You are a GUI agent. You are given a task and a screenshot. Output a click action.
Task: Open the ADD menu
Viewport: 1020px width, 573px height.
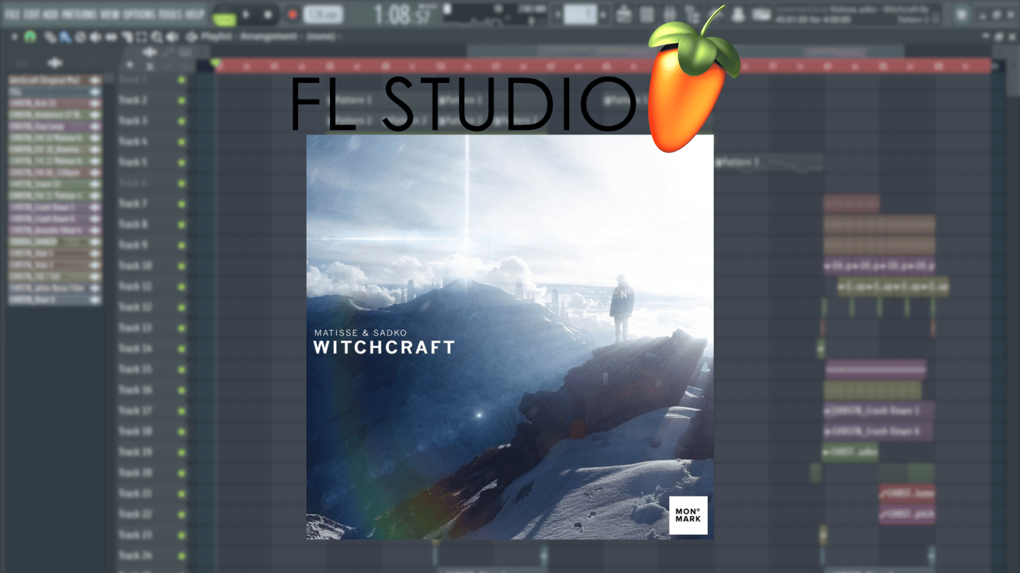pos(50,14)
